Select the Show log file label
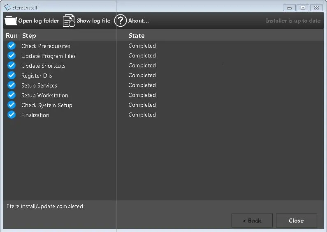Image resolution: width=327 pixels, height=232 pixels. coord(93,21)
